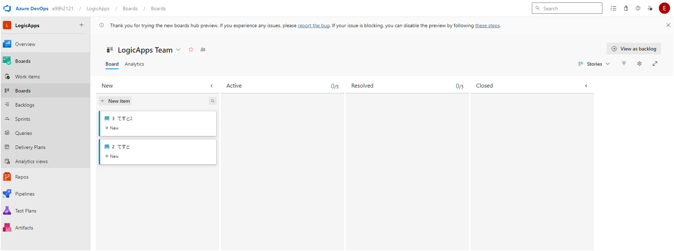
Task: Go to e99h2121 organization breadcrumb
Action: [x=63, y=8]
